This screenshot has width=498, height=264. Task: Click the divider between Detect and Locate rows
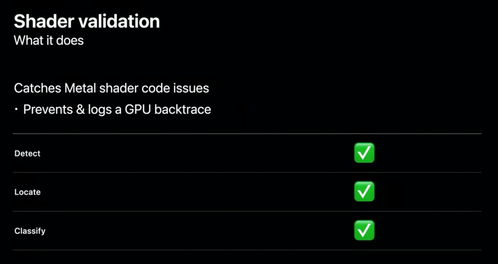coord(247,173)
